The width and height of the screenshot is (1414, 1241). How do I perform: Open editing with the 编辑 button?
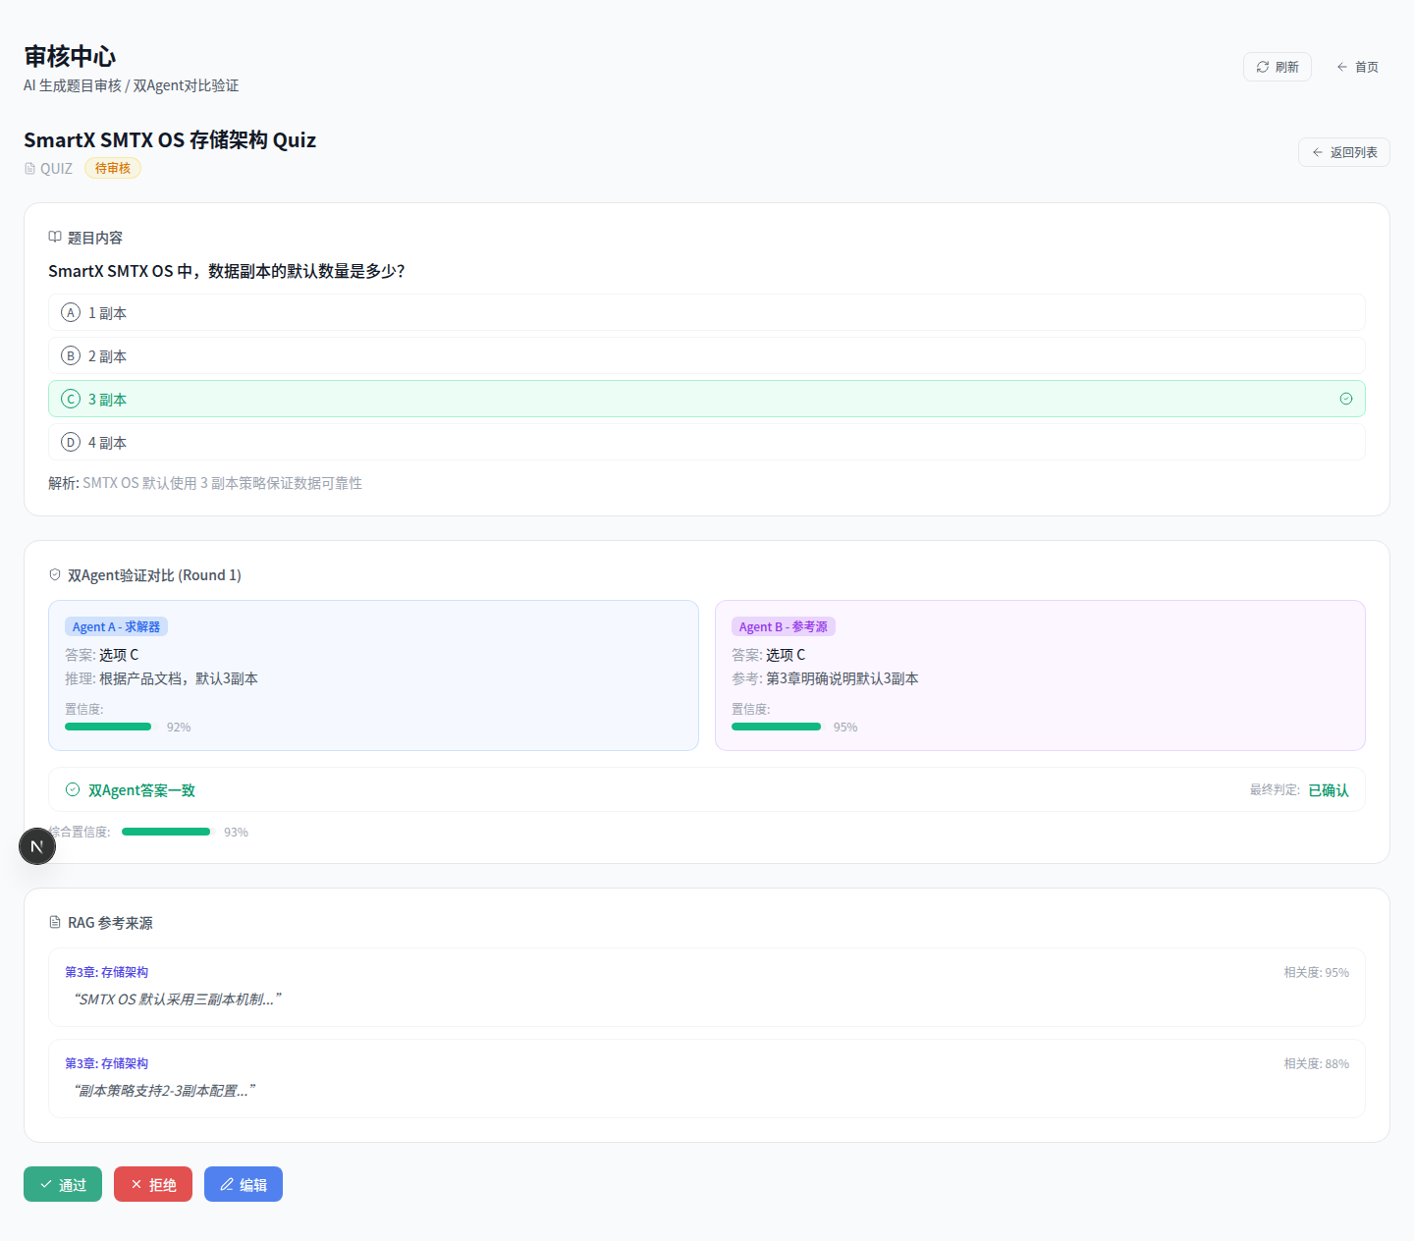click(244, 1184)
